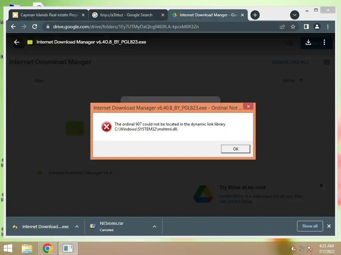Toggle the Chrome side panel
Viewport: 341px width, 255px height.
306,27
